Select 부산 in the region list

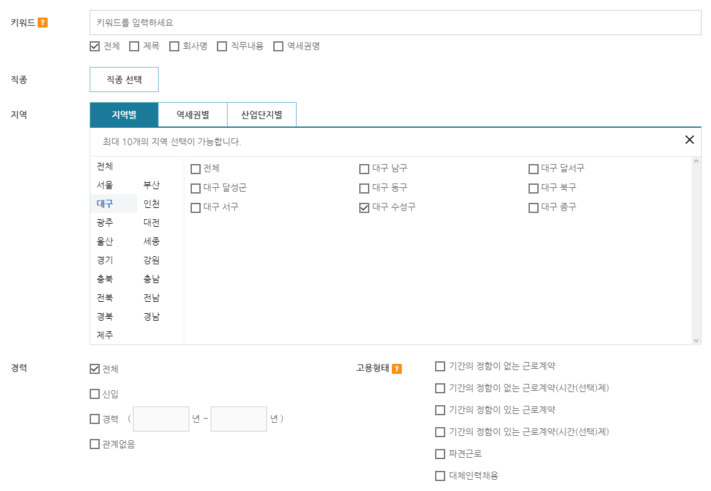(x=152, y=185)
